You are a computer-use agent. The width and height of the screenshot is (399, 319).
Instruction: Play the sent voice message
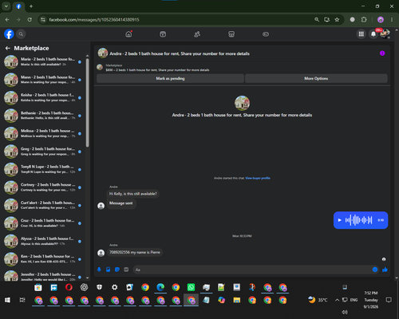pyautogui.click(x=339, y=220)
